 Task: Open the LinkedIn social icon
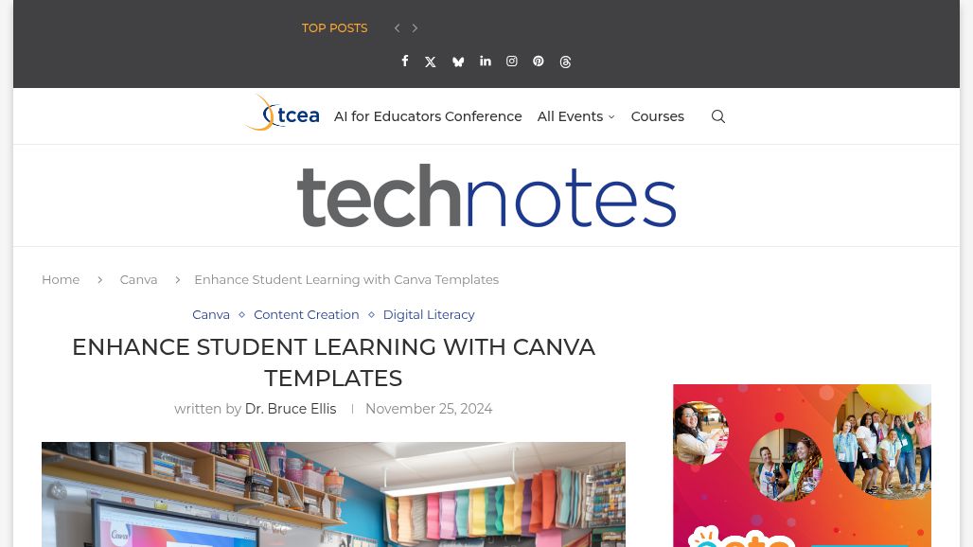[x=486, y=62]
